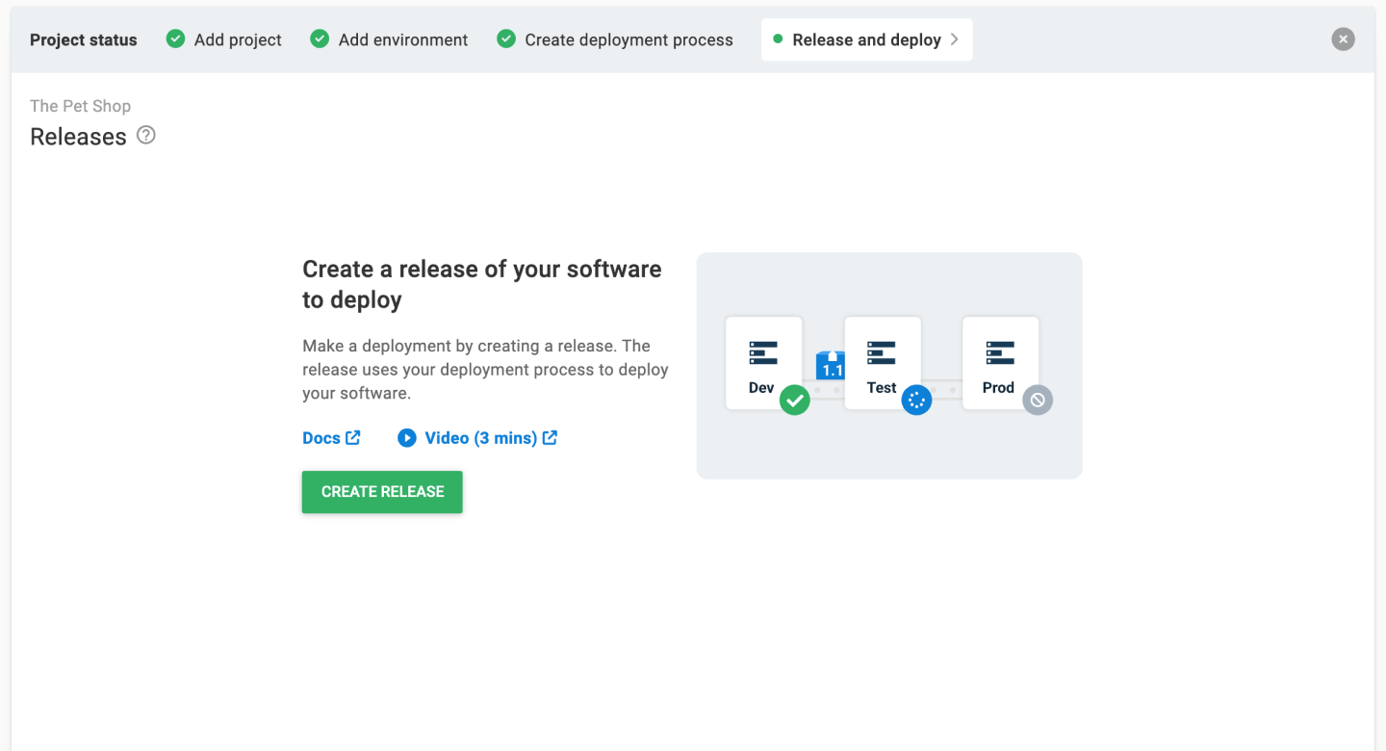Select the Release and deploy step
Screen dimensions: 1386x751
[x=865, y=39]
